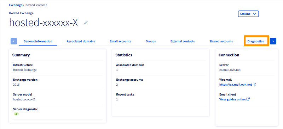Click the Server diagnostic label

(x=25, y=109)
